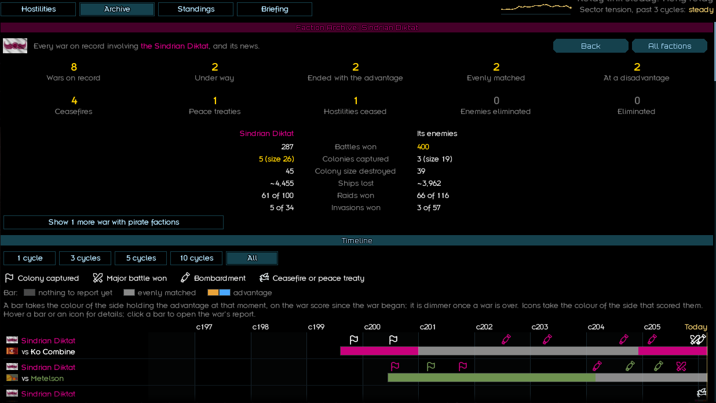Set timeline range to 5 cycles
Image resolution: width=716 pixels, height=403 pixels.
click(x=141, y=258)
